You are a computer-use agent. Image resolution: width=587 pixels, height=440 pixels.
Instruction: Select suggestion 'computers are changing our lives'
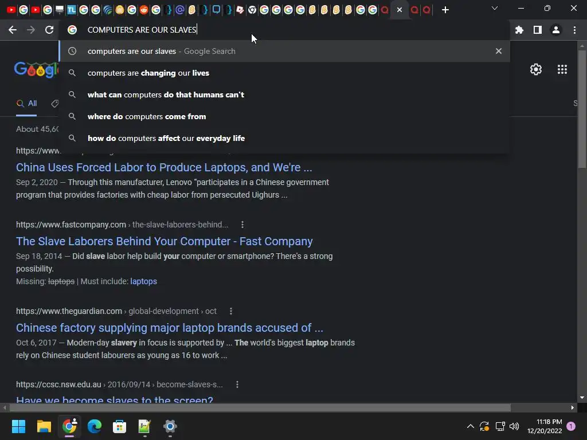[x=284, y=73]
